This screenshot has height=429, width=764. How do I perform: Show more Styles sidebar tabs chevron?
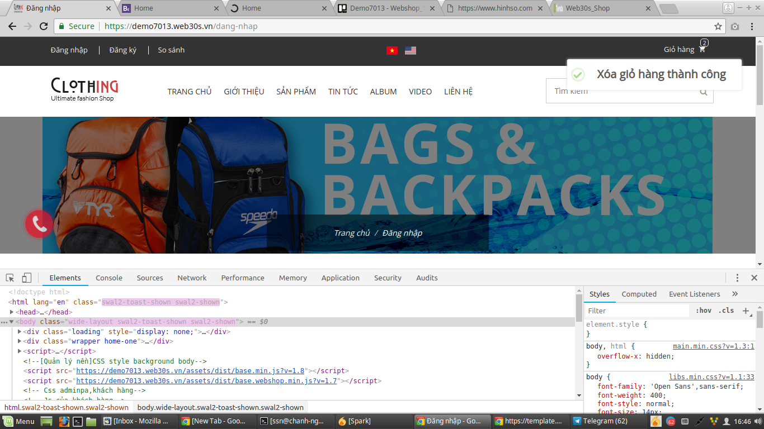pos(735,294)
